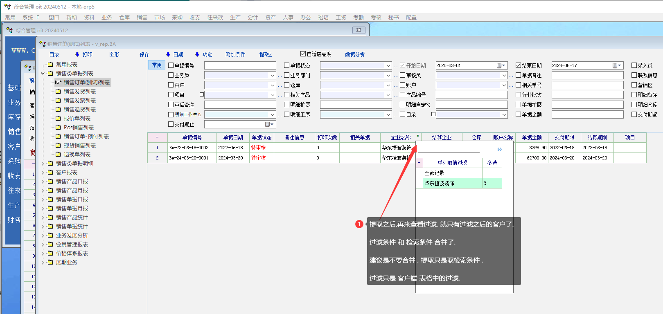Toggle the 结束日期 checkbox
Image resolution: width=663 pixels, height=314 pixels.
518,65
